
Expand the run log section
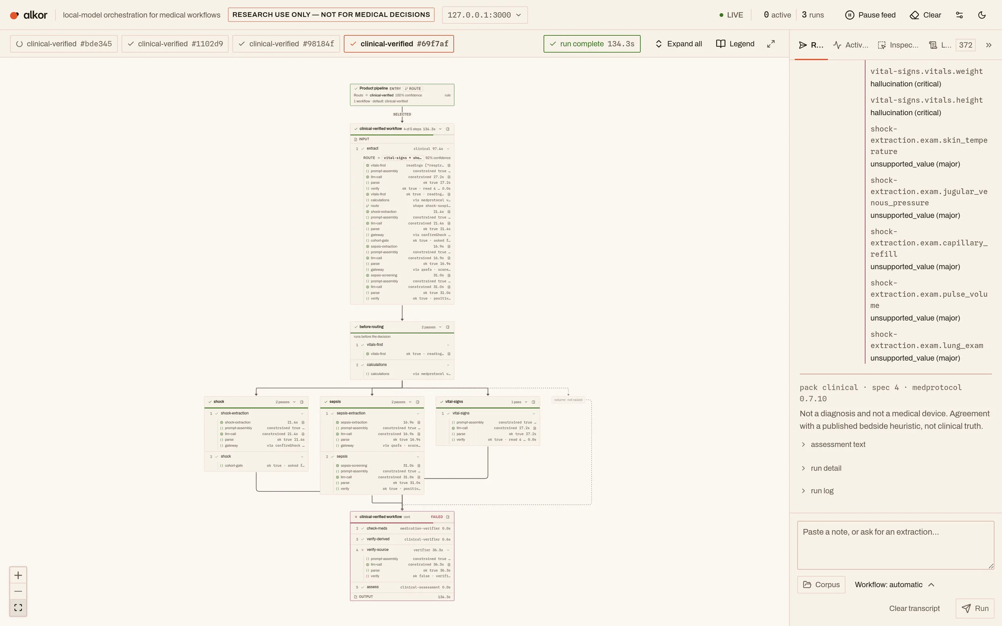coord(817,491)
